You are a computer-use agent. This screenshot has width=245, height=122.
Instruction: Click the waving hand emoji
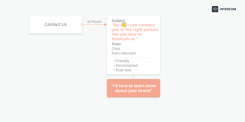pos(124,25)
